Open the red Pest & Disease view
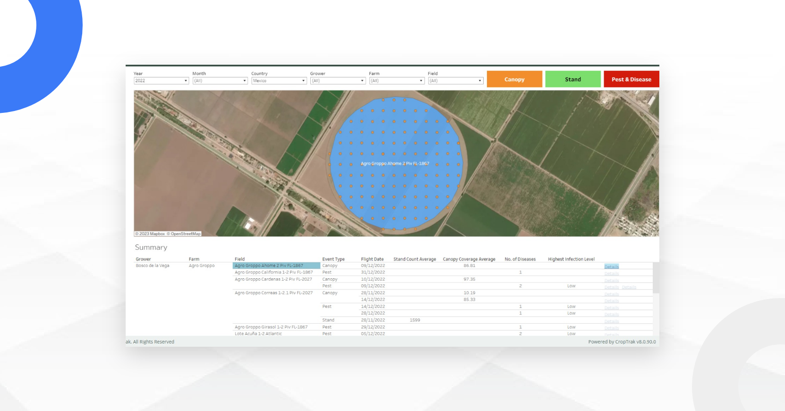This screenshot has width=785, height=411. 631,79
